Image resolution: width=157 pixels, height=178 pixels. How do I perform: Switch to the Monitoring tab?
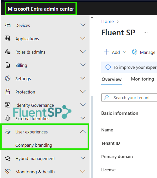coord(142,79)
